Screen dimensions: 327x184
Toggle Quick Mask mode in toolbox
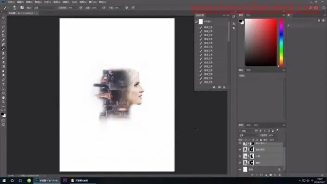coord(3,120)
